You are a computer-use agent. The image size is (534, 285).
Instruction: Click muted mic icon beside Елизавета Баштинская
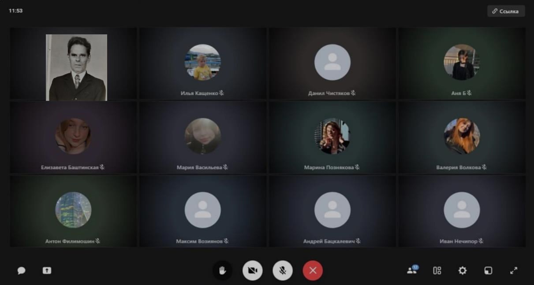pos(102,167)
